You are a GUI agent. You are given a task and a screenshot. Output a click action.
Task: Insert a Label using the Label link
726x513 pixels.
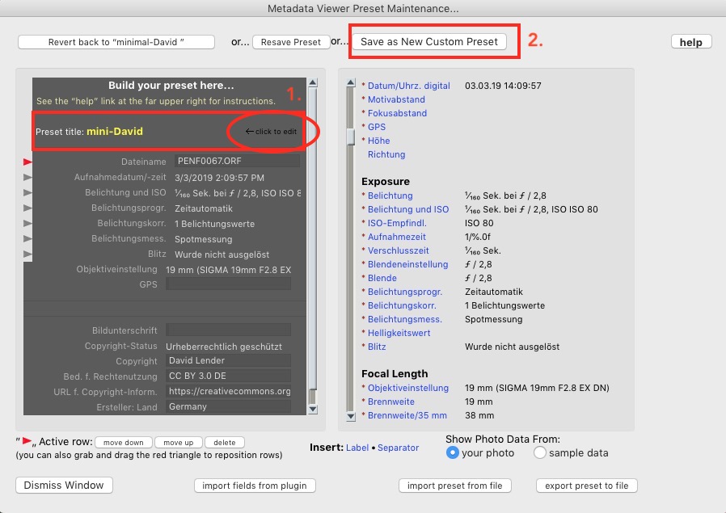(x=358, y=448)
